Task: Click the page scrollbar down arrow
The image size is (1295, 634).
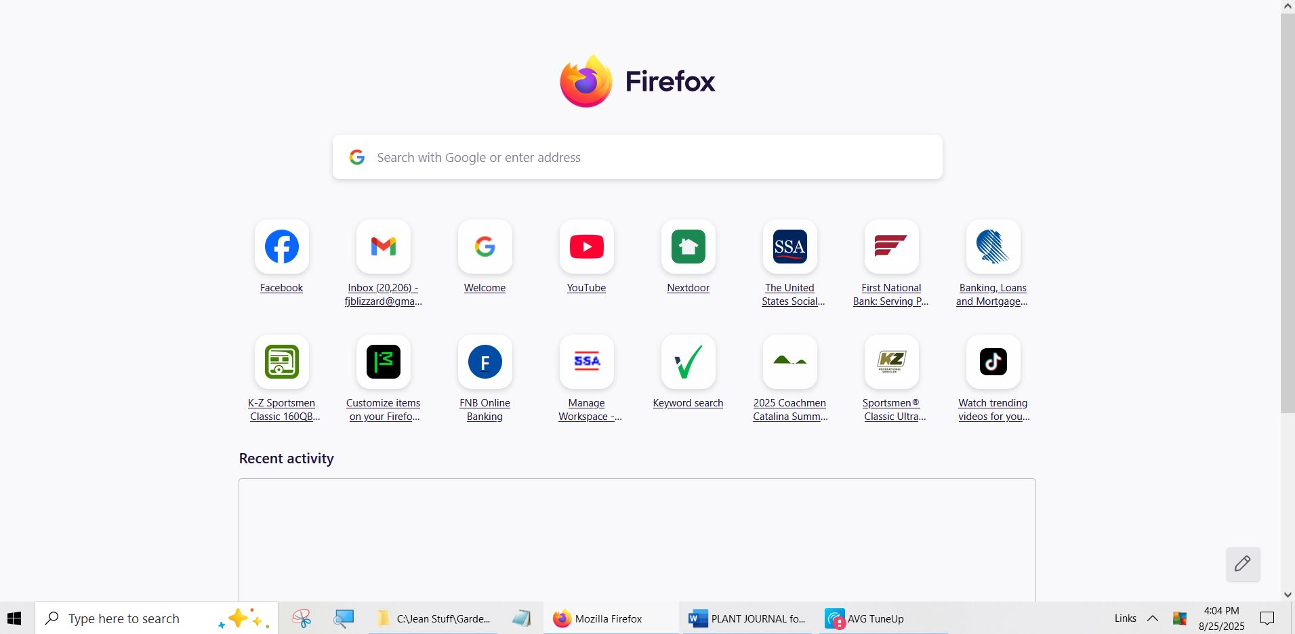Action: [1288, 595]
